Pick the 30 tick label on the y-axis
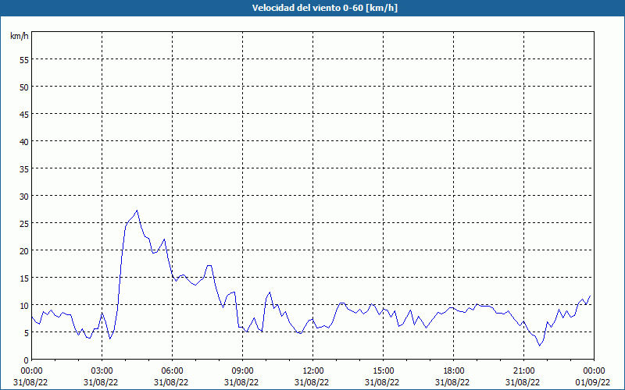Screen dimensions: 625x390 24,197
